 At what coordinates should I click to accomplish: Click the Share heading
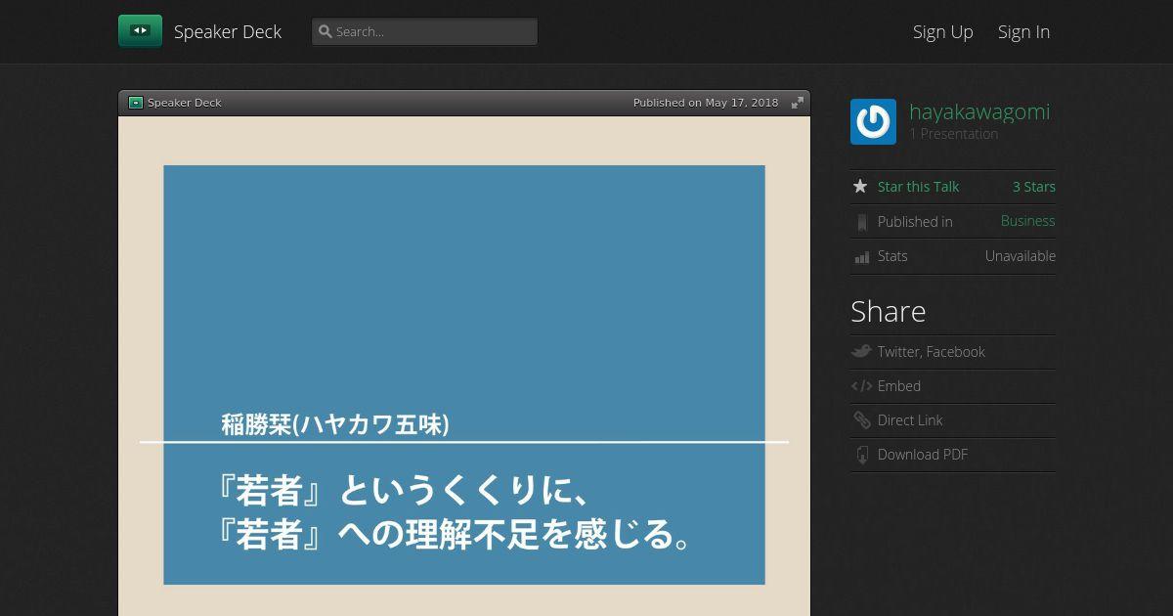[889, 311]
